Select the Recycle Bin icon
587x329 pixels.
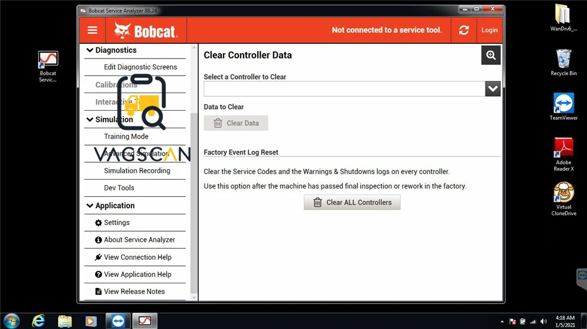point(564,63)
